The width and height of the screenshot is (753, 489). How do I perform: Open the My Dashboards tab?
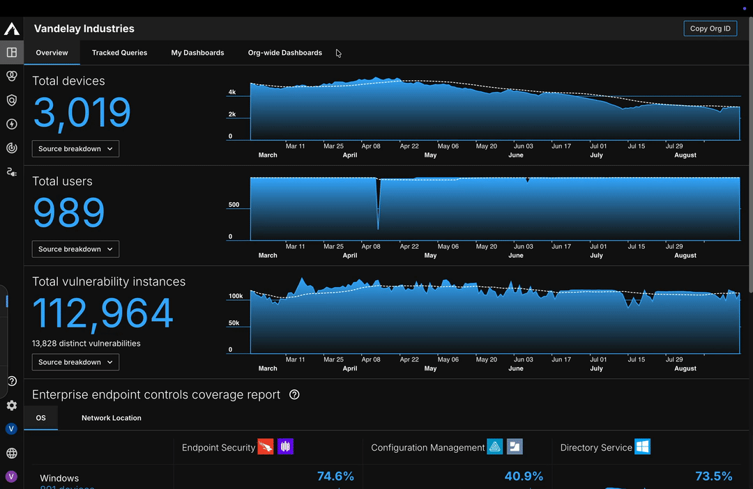point(197,53)
